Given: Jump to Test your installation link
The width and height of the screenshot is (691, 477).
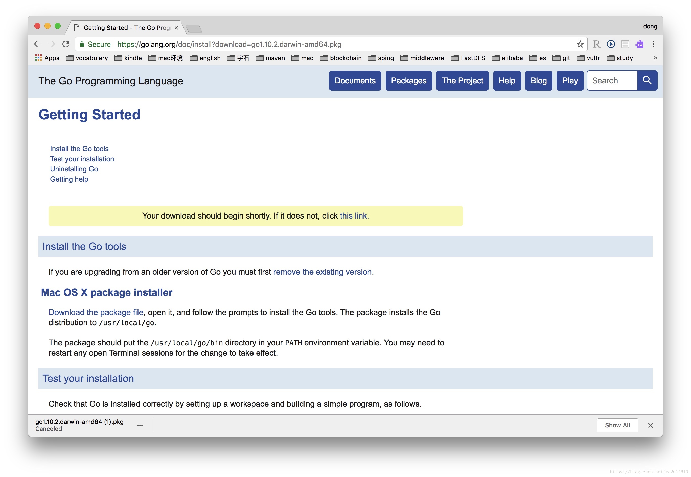Looking at the screenshot, I should point(82,159).
